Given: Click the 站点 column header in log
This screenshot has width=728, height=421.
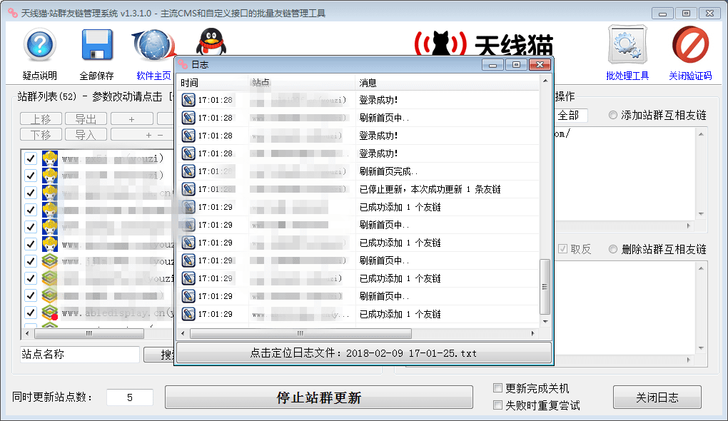Looking at the screenshot, I should [x=302, y=83].
